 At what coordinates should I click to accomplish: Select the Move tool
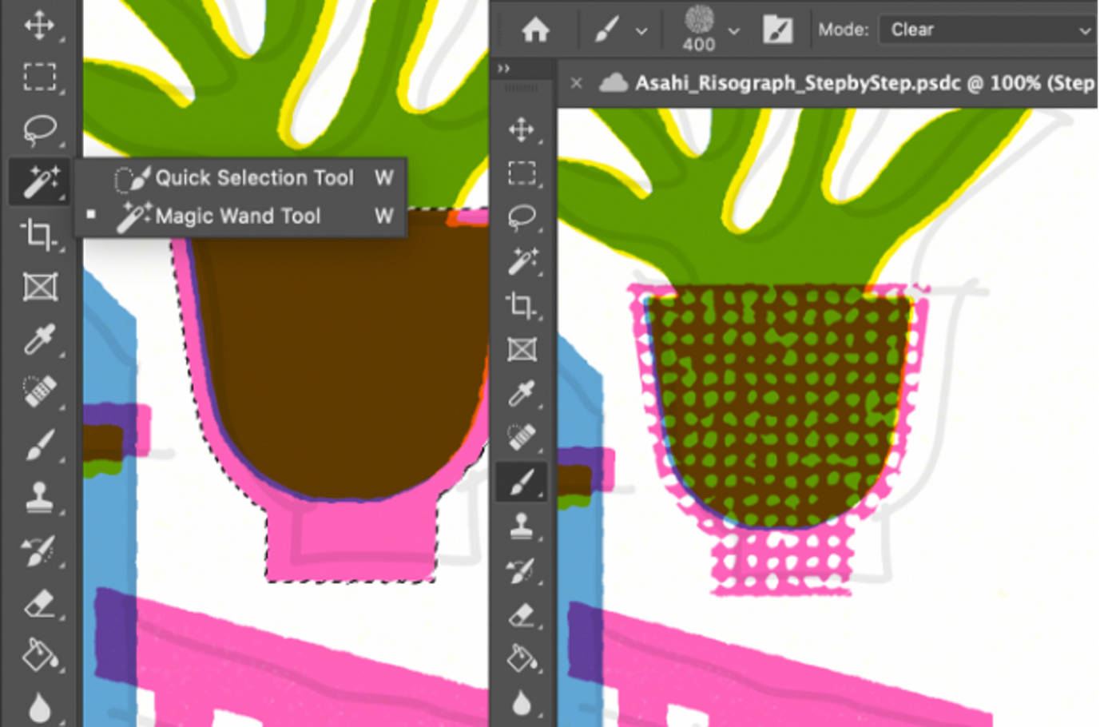coord(38,24)
